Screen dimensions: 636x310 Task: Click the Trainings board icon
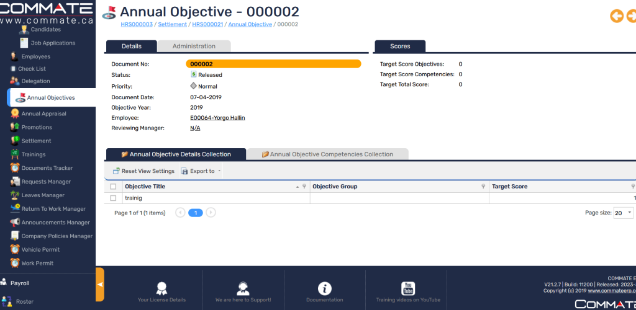[15, 154]
